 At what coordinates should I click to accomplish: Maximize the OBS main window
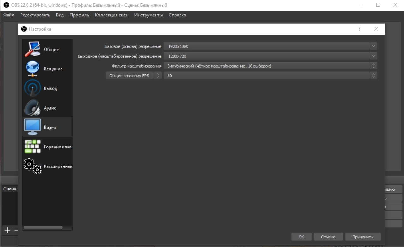(378, 5)
